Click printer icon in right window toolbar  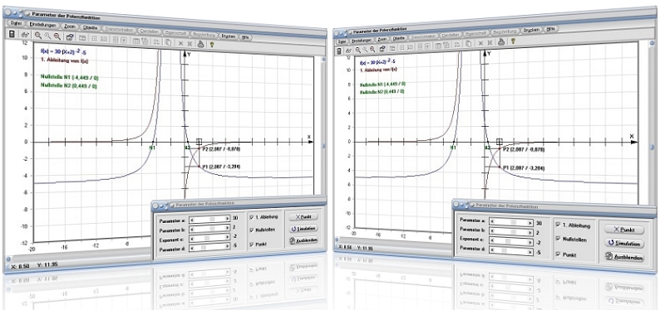click(x=501, y=42)
